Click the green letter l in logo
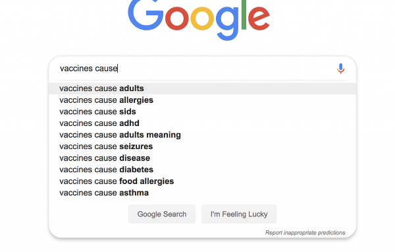 pyautogui.click(x=244, y=15)
